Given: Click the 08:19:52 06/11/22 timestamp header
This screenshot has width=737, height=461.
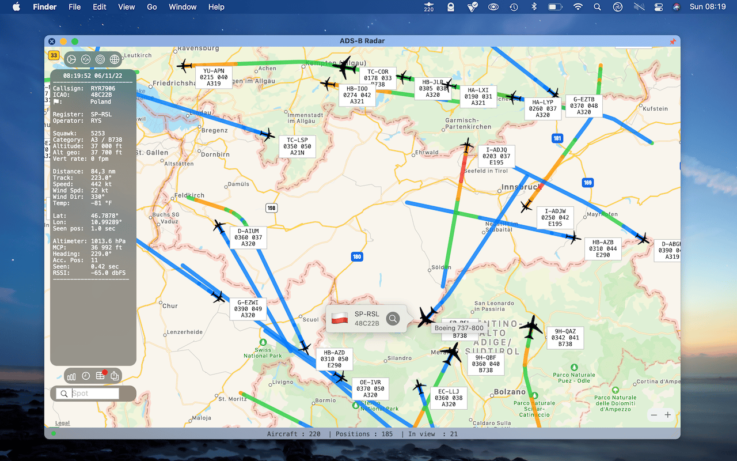Looking at the screenshot, I should [92, 76].
